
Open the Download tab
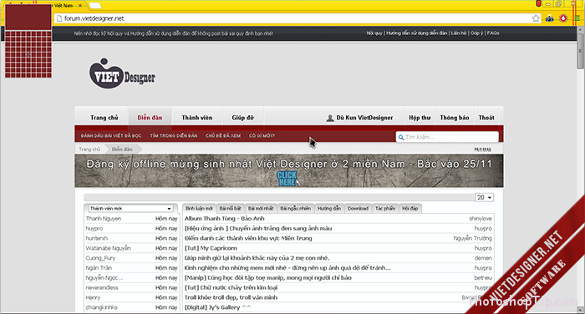[x=358, y=209]
